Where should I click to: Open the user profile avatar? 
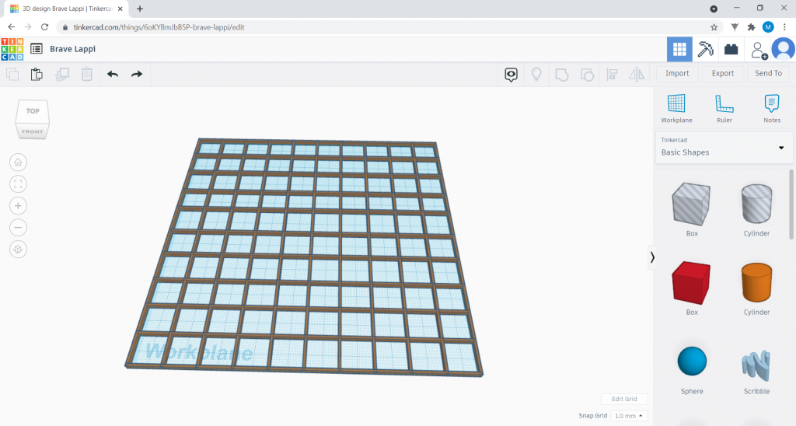[784, 50]
